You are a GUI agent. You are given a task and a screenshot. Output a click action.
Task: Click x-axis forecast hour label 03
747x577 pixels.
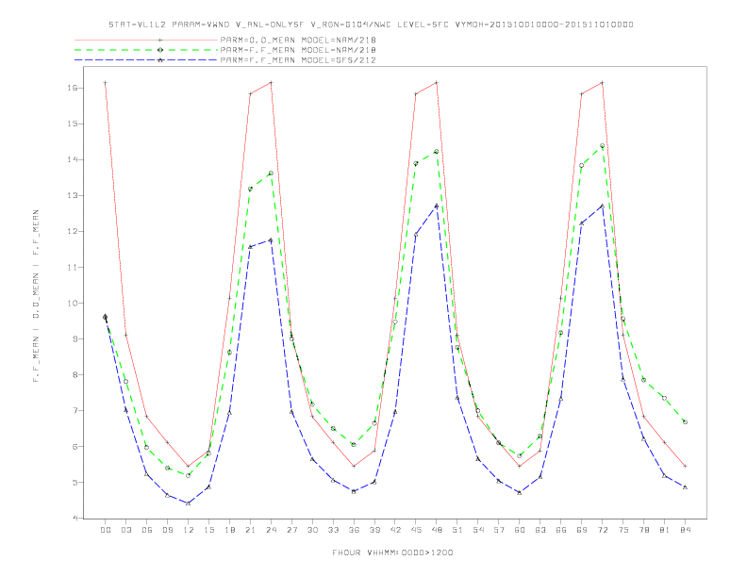click(125, 530)
